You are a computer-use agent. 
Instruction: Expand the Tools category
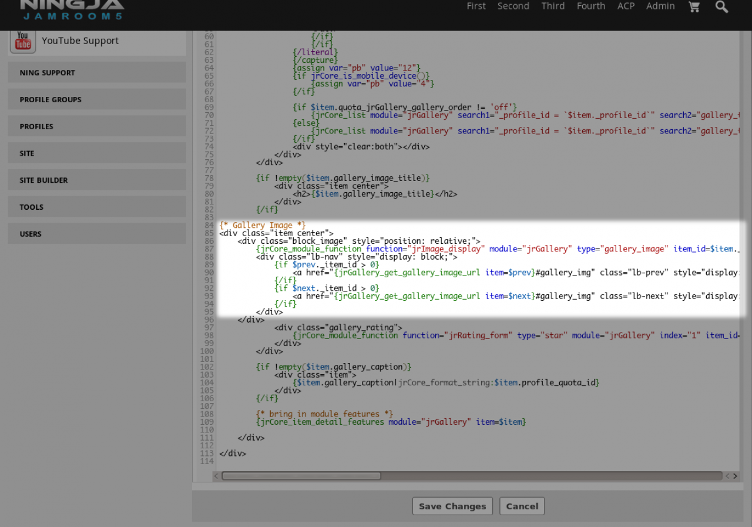[x=32, y=207]
